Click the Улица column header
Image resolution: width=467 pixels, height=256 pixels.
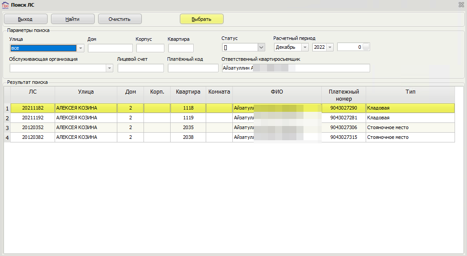tap(86, 95)
